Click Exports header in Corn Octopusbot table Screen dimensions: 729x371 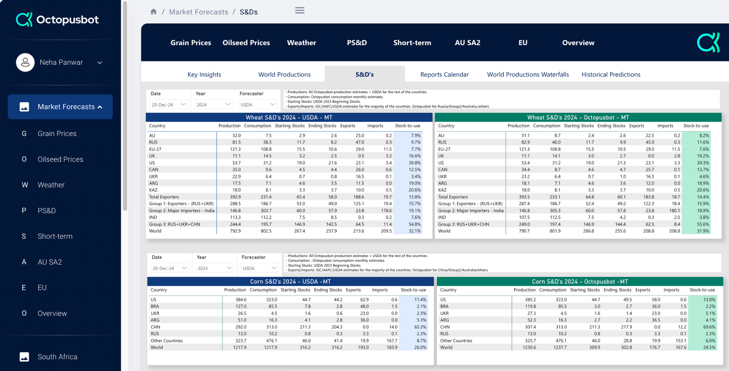click(x=642, y=290)
